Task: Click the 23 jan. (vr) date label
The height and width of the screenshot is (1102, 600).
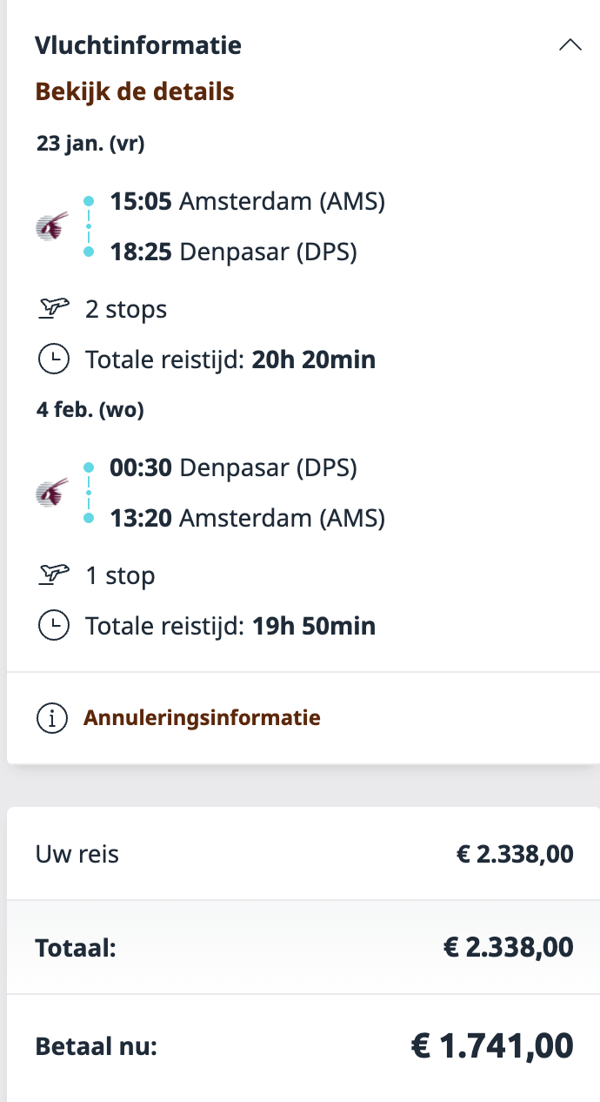Action: (x=90, y=144)
